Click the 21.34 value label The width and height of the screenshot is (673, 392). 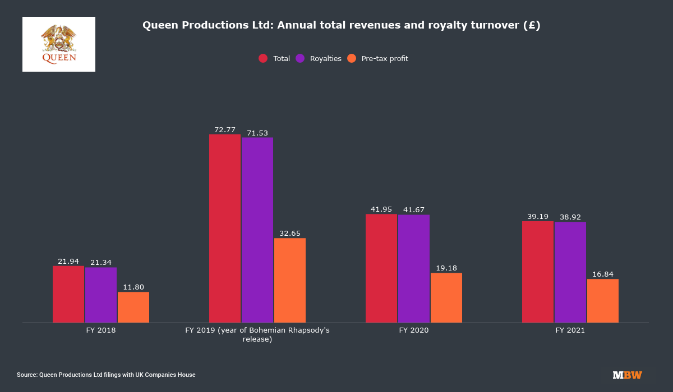(x=101, y=262)
